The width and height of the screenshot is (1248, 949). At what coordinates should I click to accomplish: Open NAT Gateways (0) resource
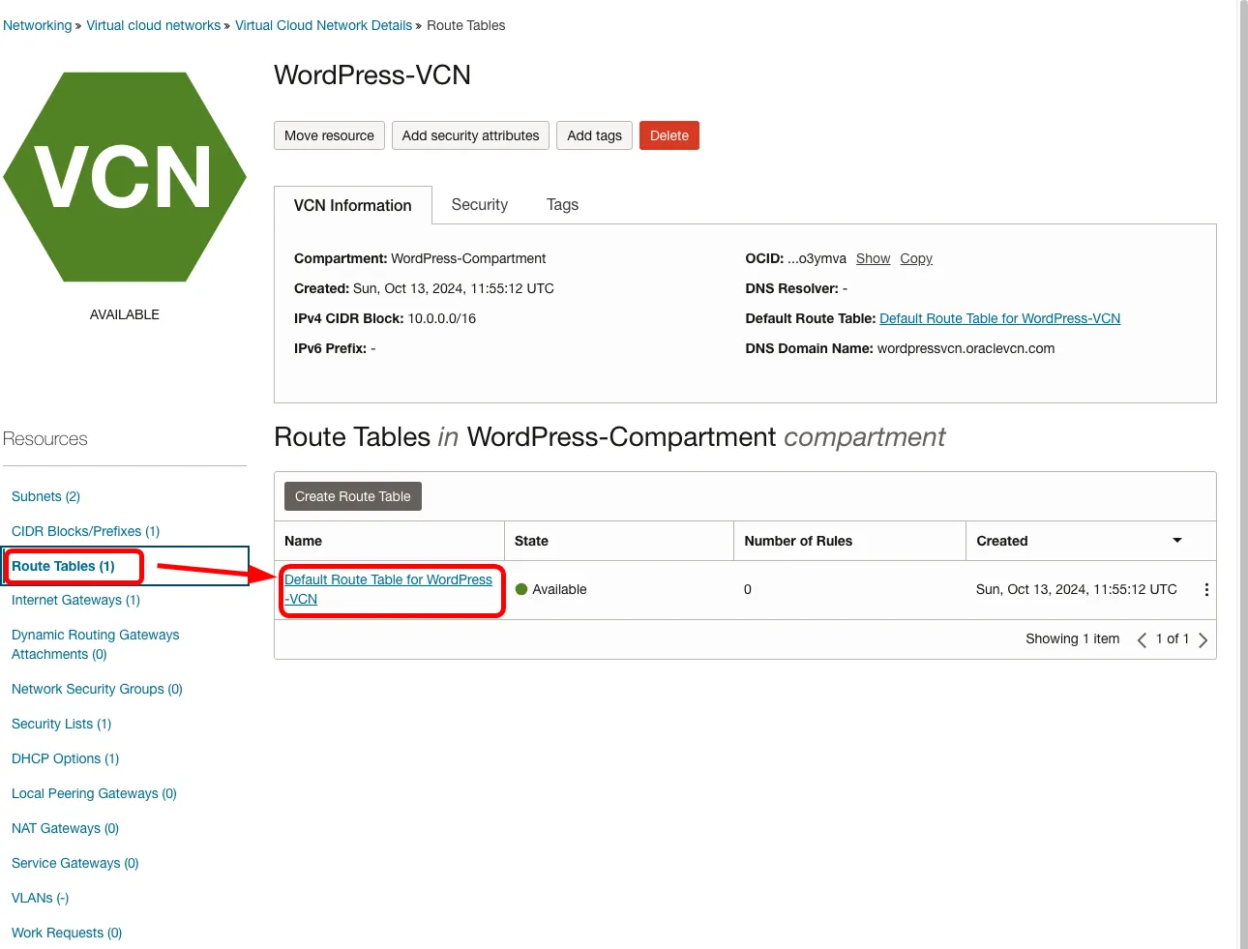coord(65,828)
